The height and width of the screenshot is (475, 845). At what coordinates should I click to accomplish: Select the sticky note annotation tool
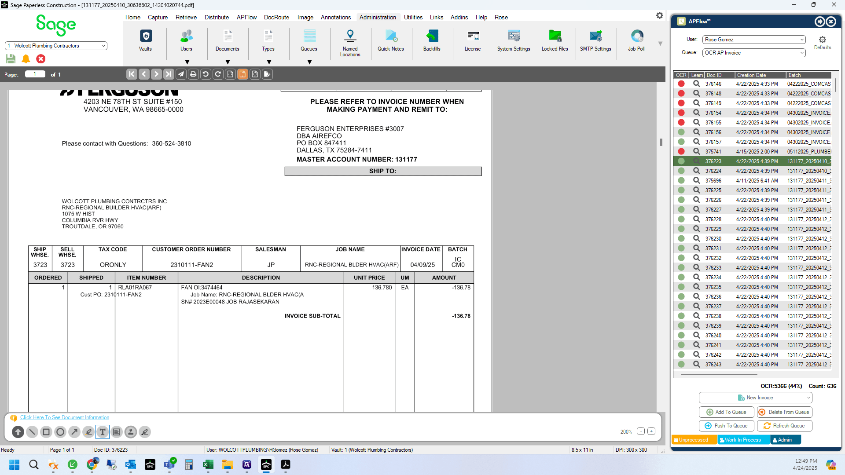117,432
